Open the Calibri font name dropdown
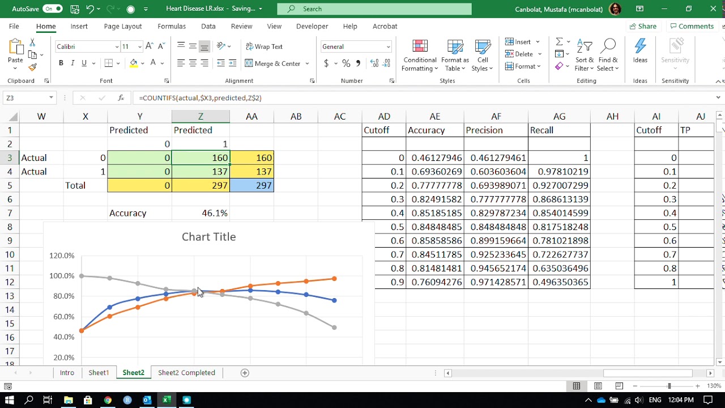This screenshot has height=408, width=725. [x=117, y=47]
